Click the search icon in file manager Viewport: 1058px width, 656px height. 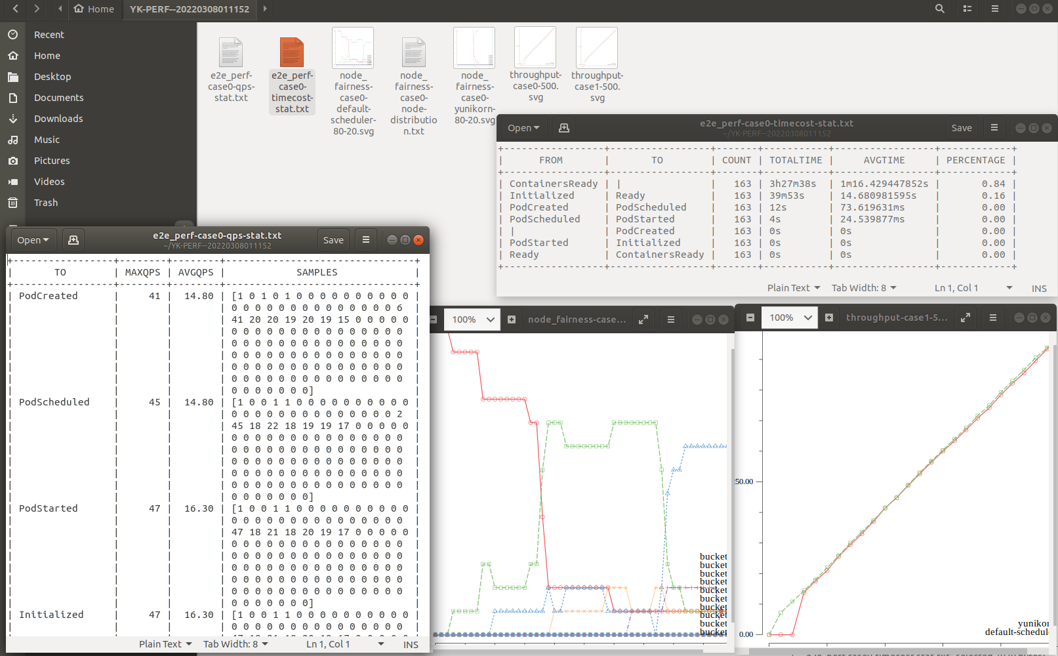coord(940,9)
